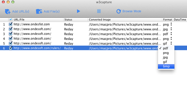This screenshot has width=187, height=112.
Task: Expand the format selector on row 5 gif
Action: [x=171, y=43]
